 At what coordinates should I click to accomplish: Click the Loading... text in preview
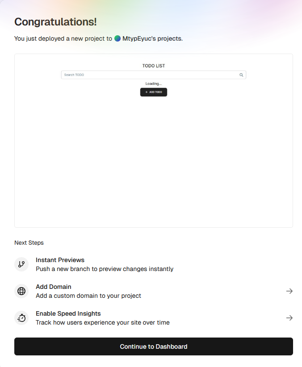point(154,83)
